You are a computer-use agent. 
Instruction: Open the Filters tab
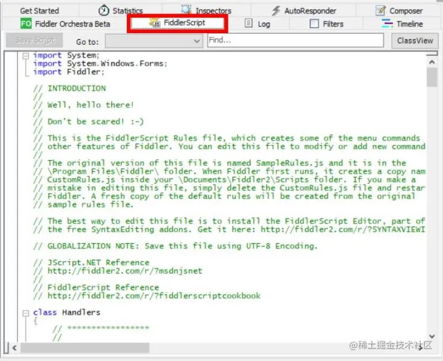[x=326, y=24]
